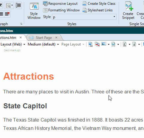Close the Start Page tab
The image size is (144, 138).
coord(56,37)
